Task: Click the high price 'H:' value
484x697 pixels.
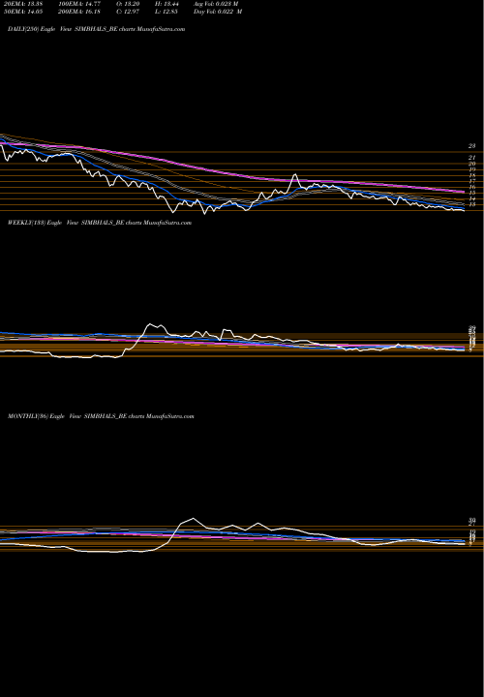Action: (166, 4)
